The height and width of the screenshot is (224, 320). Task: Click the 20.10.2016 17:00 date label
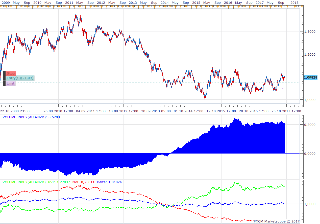pyautogui.click(x=254, y=111)
